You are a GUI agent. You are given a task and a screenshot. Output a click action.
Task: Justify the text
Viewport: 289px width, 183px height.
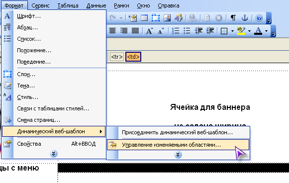tap(135, 31)
